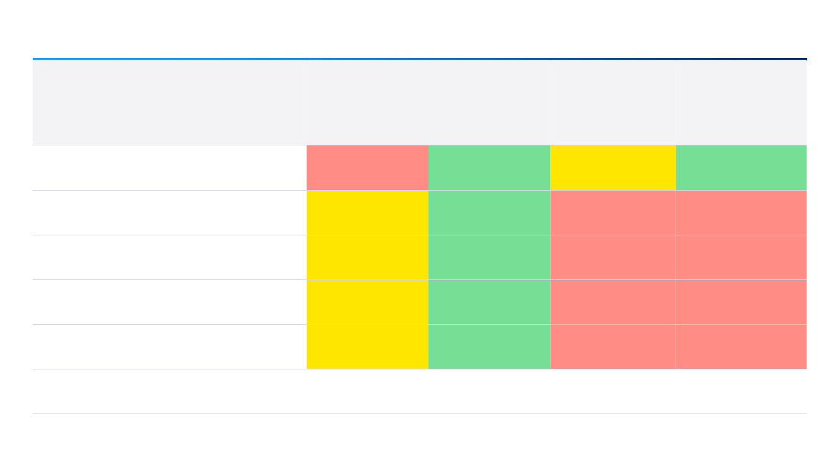Click the first data row's green cell beside the red one
Screen dimensions: 840x472
coord(489,167)
